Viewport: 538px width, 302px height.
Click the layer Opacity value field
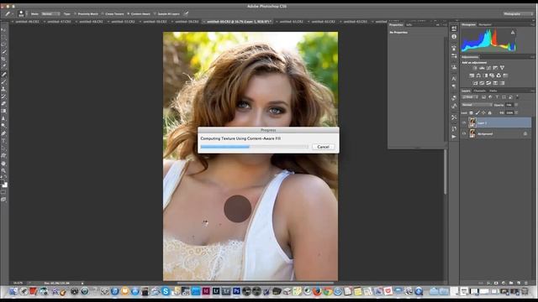click(x=509, y=105)
